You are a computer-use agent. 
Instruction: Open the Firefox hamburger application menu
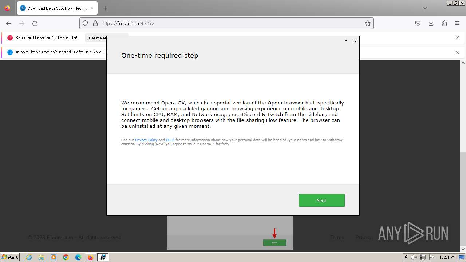click(x=457, y=23)
